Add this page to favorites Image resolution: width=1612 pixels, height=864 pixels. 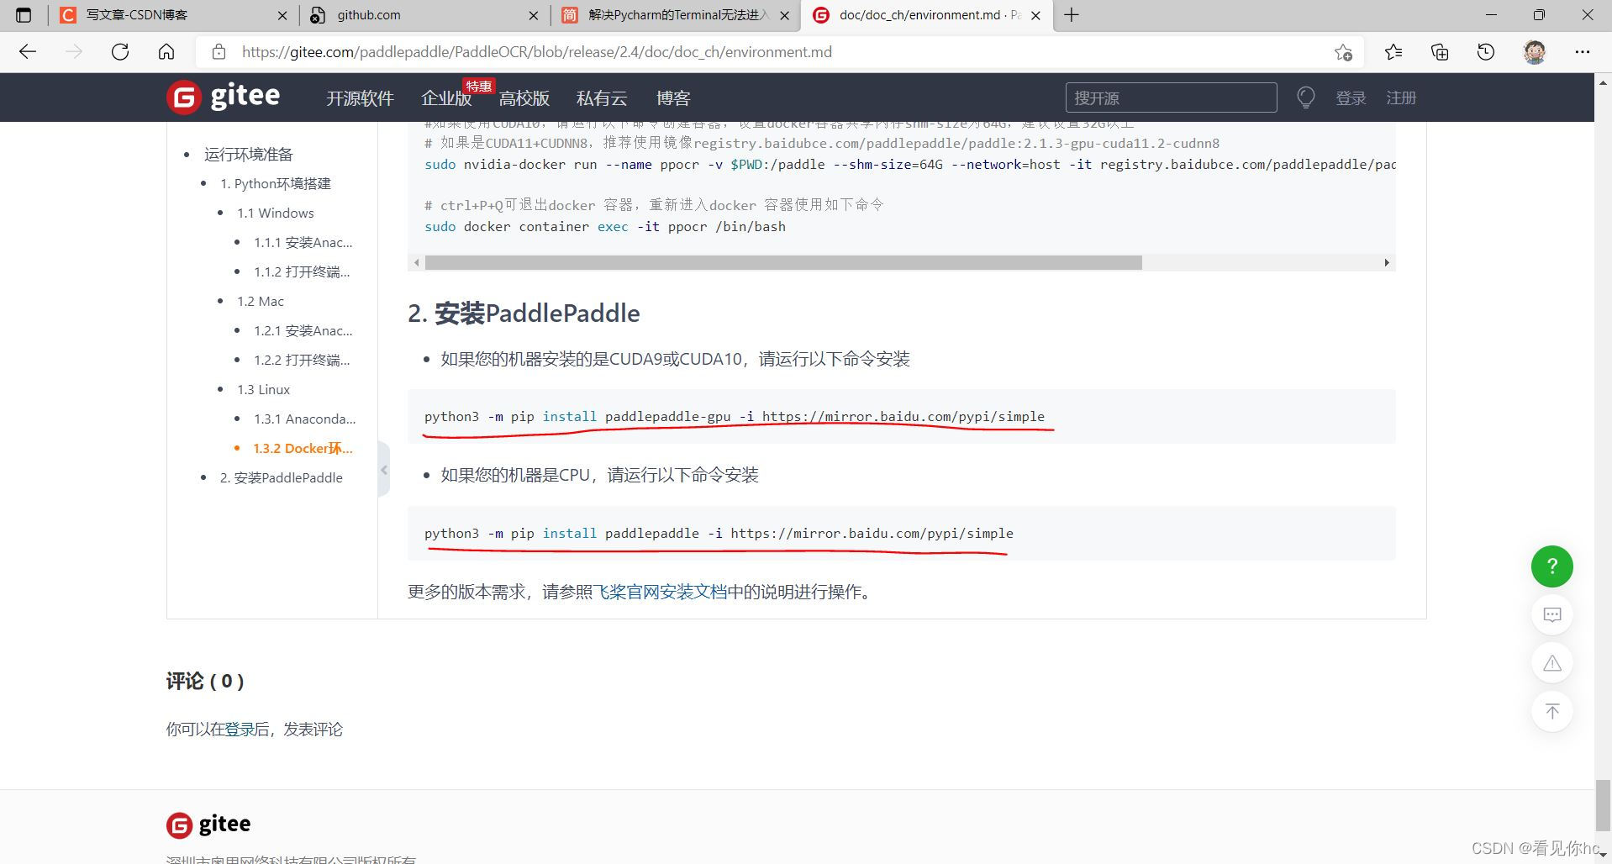click(x=1343, y=52)
